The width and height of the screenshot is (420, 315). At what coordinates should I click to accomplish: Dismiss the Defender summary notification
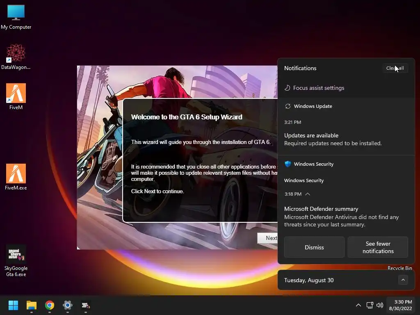314,247
